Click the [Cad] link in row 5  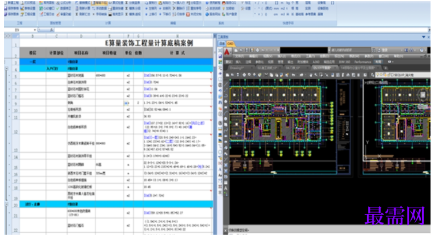(x=147, y=75)
